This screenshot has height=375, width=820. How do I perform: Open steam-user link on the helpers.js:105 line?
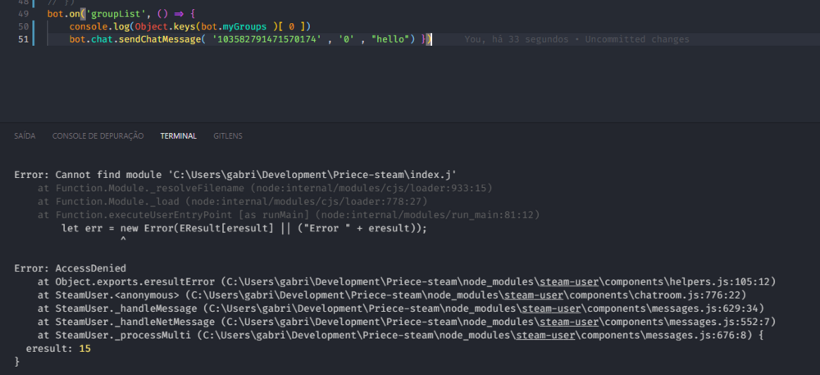[x=547, y=281]
